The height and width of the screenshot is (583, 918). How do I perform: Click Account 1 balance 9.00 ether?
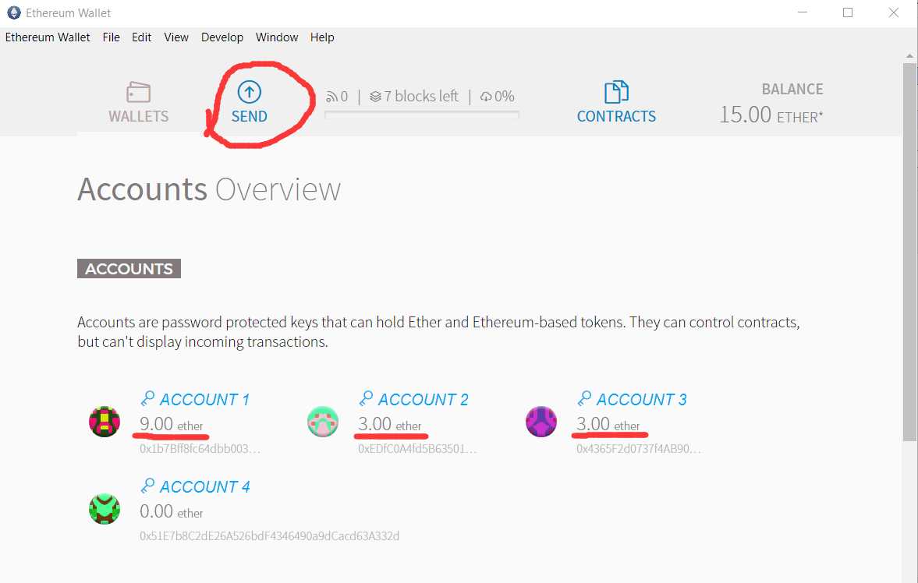171,424
